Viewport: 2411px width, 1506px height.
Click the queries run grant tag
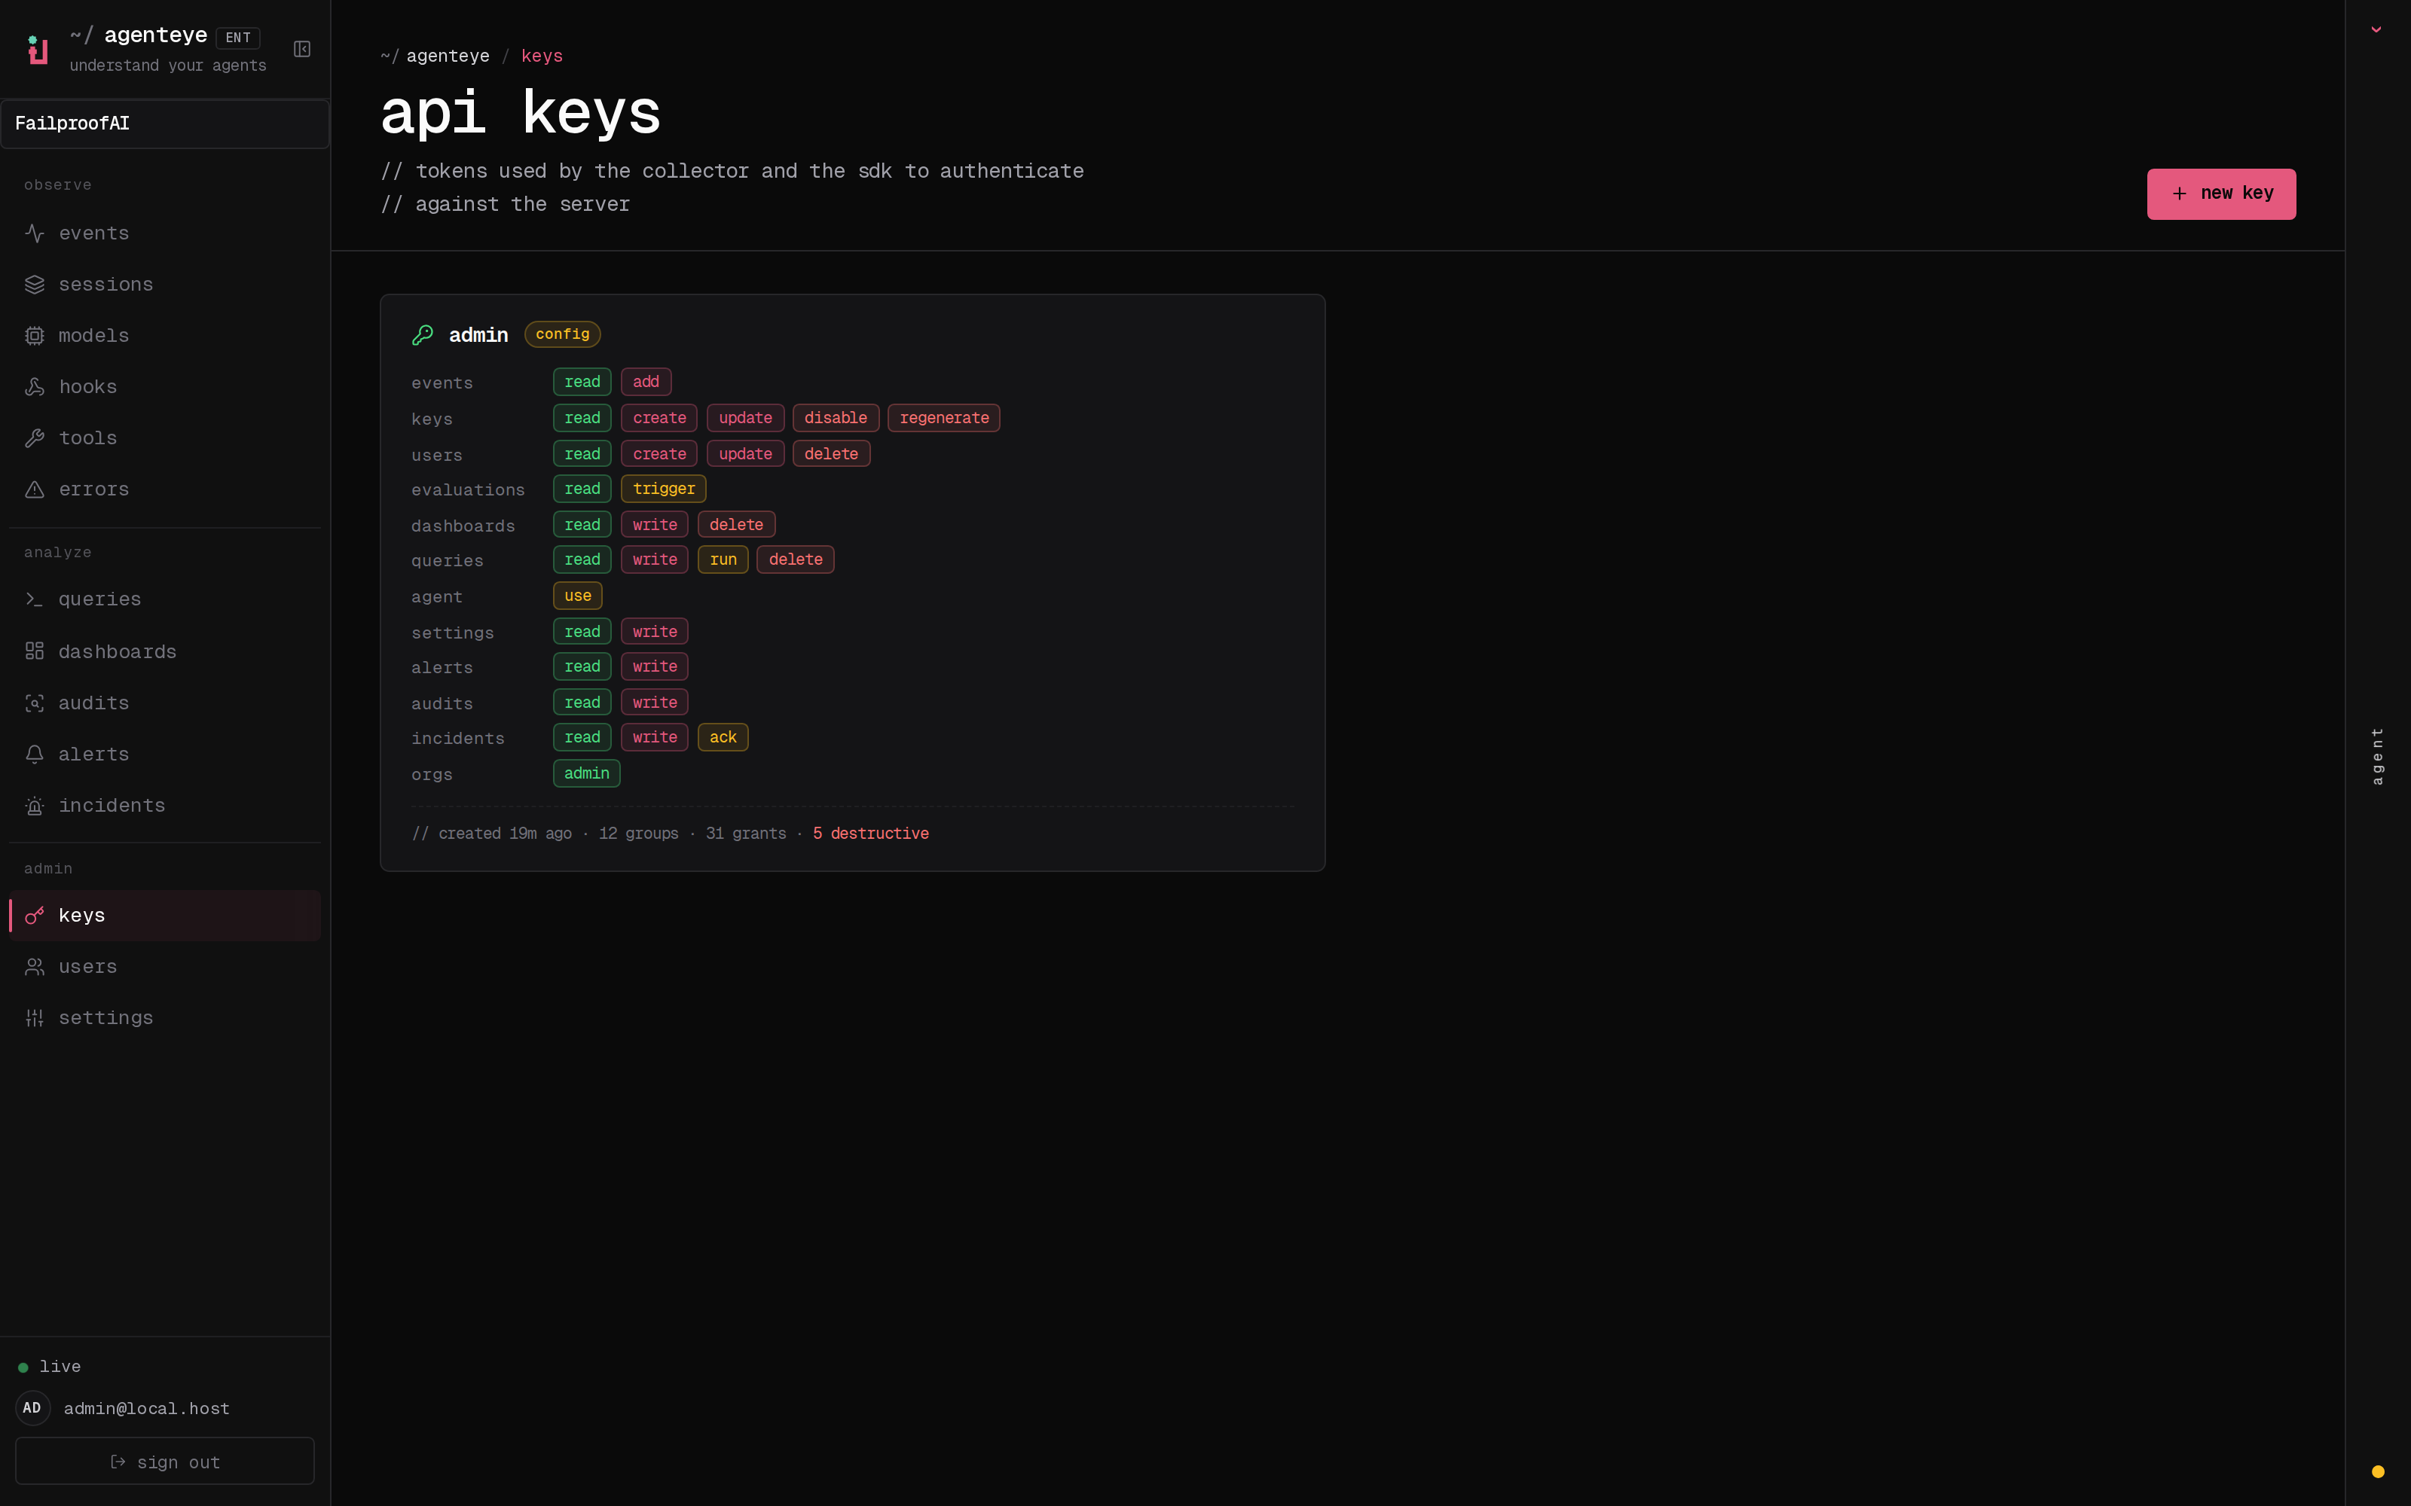[x=723, y=559]
